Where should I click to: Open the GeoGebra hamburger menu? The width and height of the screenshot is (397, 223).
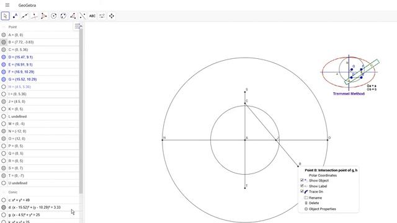[7, 5]
